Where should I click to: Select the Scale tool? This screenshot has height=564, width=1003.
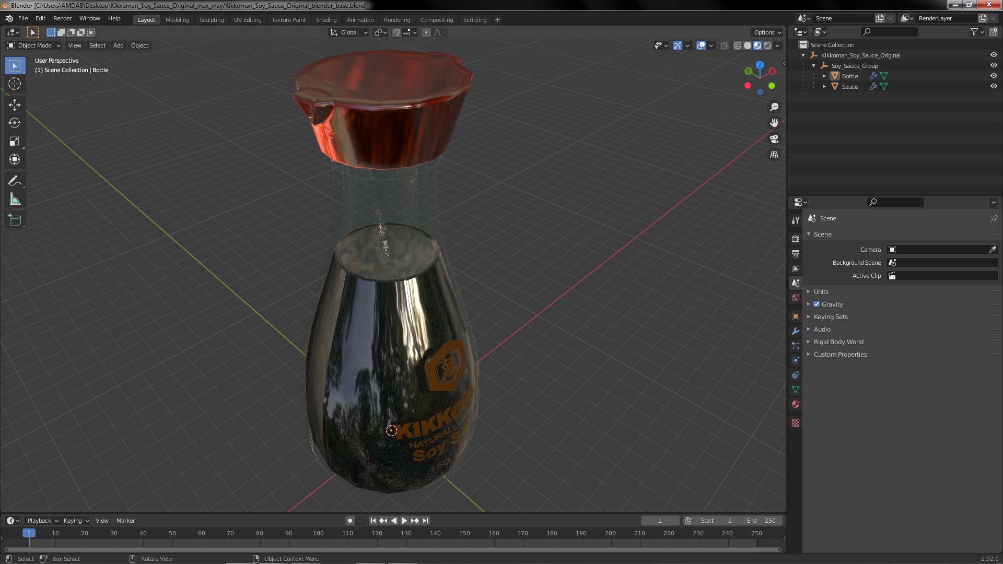click(15, 141)
